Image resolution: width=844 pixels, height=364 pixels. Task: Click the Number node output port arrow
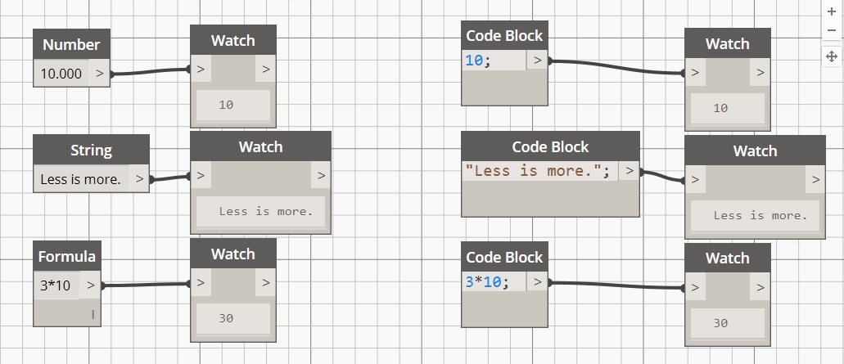point(100,73)
